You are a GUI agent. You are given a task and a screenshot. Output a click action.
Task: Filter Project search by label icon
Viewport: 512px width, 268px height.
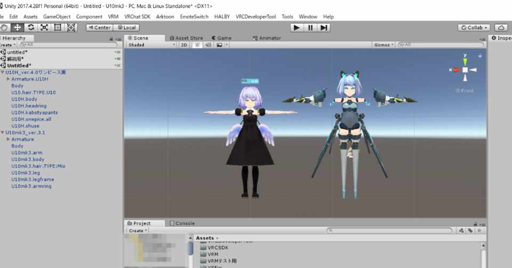[470, 231]
